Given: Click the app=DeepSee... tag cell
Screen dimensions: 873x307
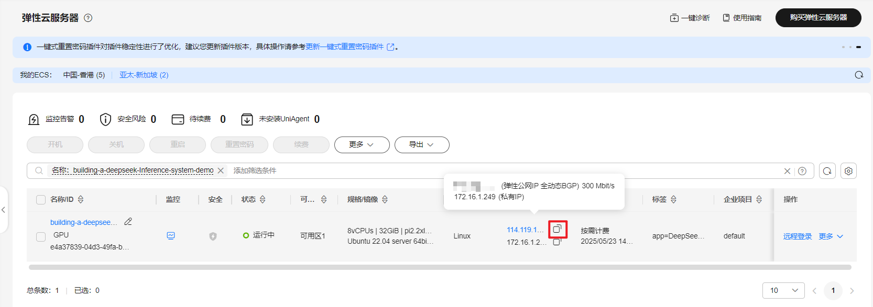Looking at the screenshot, I should [678, 236].
